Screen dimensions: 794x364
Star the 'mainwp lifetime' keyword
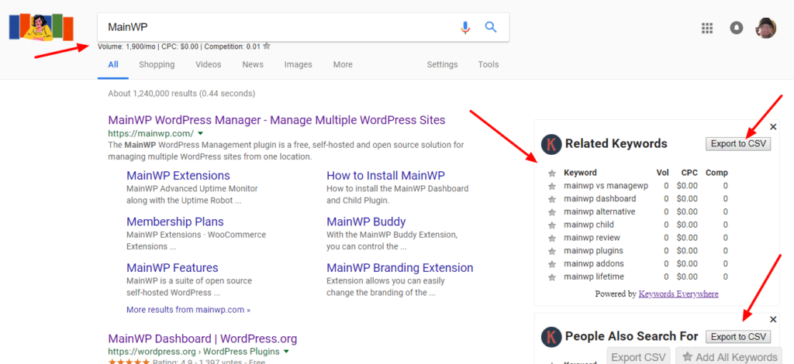pos(552,277)
